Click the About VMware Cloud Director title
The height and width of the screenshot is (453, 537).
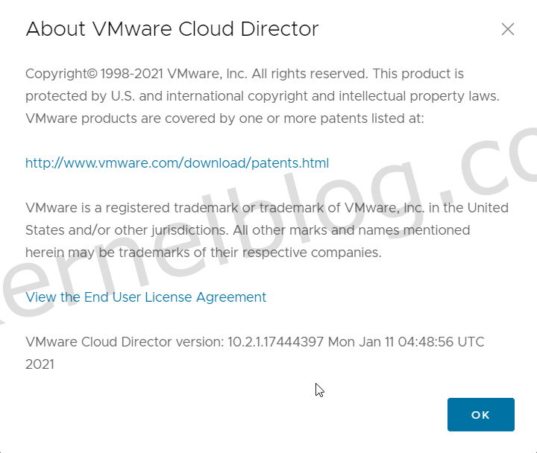click(x=172, y=29)
